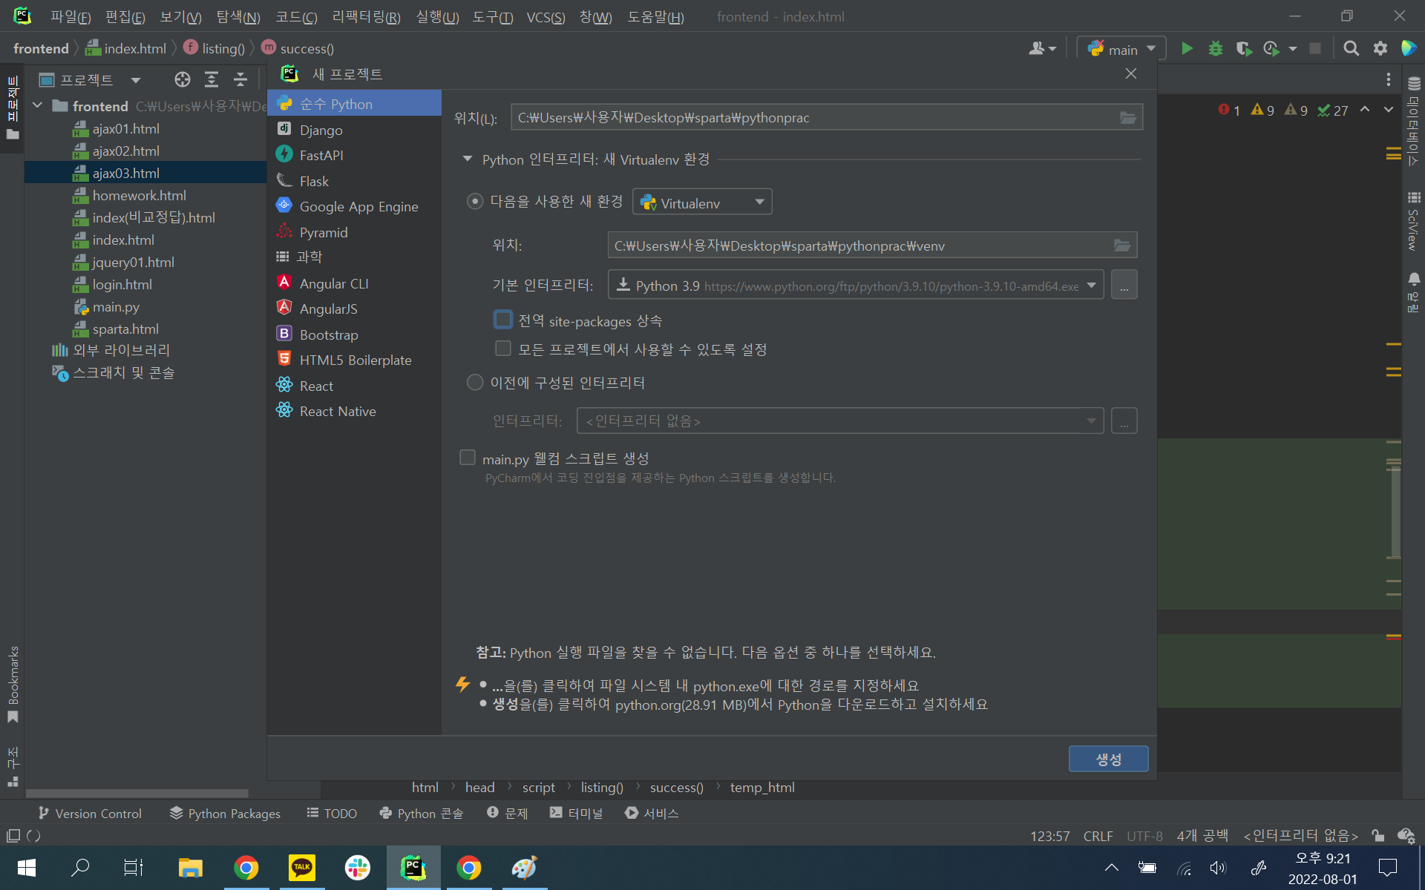Open the 터미널 tool window tab
Viewport: 1425px width, 890px height.
click(x=576, y=813)
